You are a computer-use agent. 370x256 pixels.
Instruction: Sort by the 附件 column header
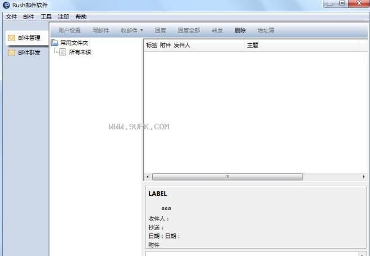coord(165,46)
